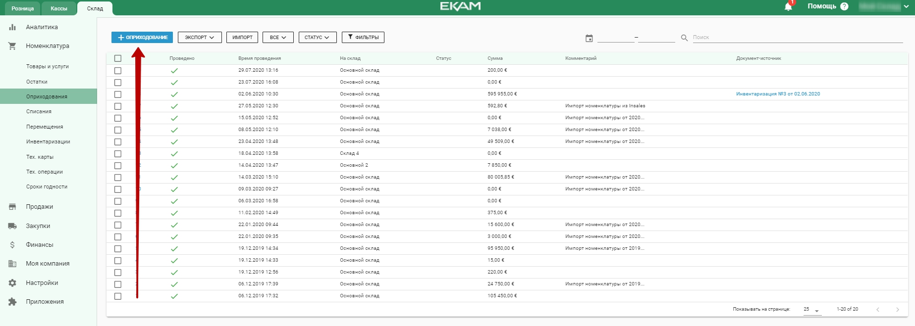
Task: Click the Настройки gear icon
Action: [12, 283]
